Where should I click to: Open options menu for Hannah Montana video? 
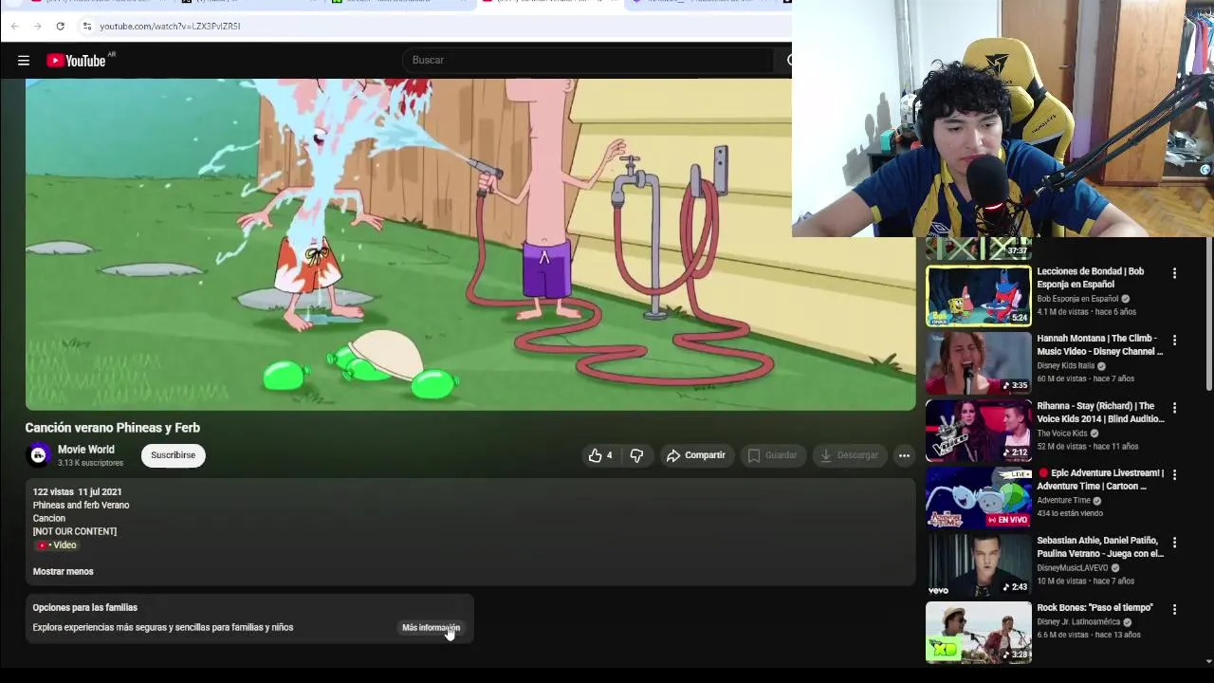point(1174,340)
